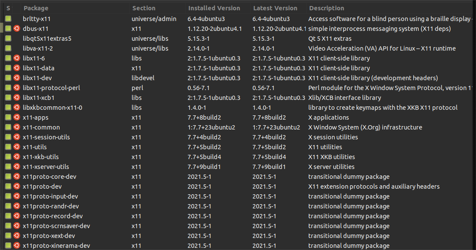The image size is (476, 250).
Task: Select the x11-session-utils package name
Action: point(46,137)
